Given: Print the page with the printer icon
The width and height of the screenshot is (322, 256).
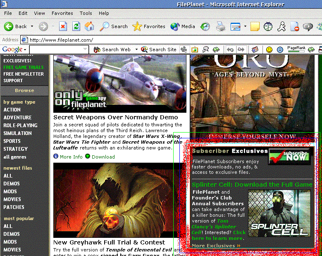Looking at the screenshot, I should [221, 26].
